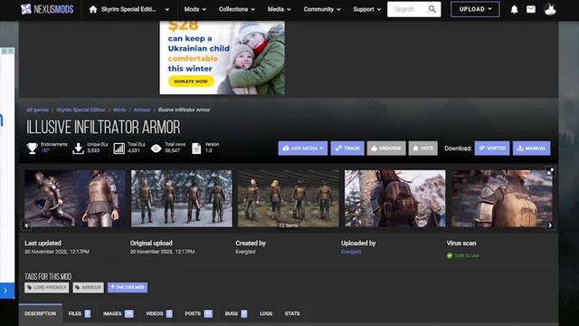The image size is (579, 326).
Task: Open the Collections menu
Action: (237, 9)
